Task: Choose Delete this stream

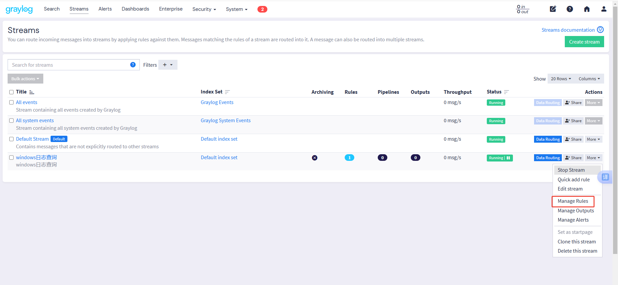Action: (577, 251)
